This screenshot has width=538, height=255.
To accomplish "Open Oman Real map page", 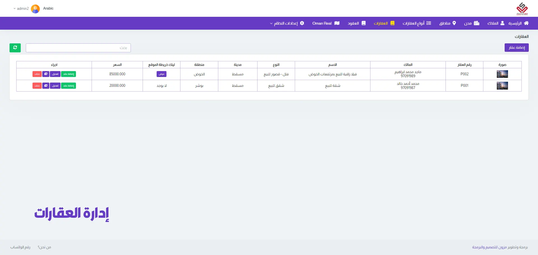I will [x=326, y=23].
